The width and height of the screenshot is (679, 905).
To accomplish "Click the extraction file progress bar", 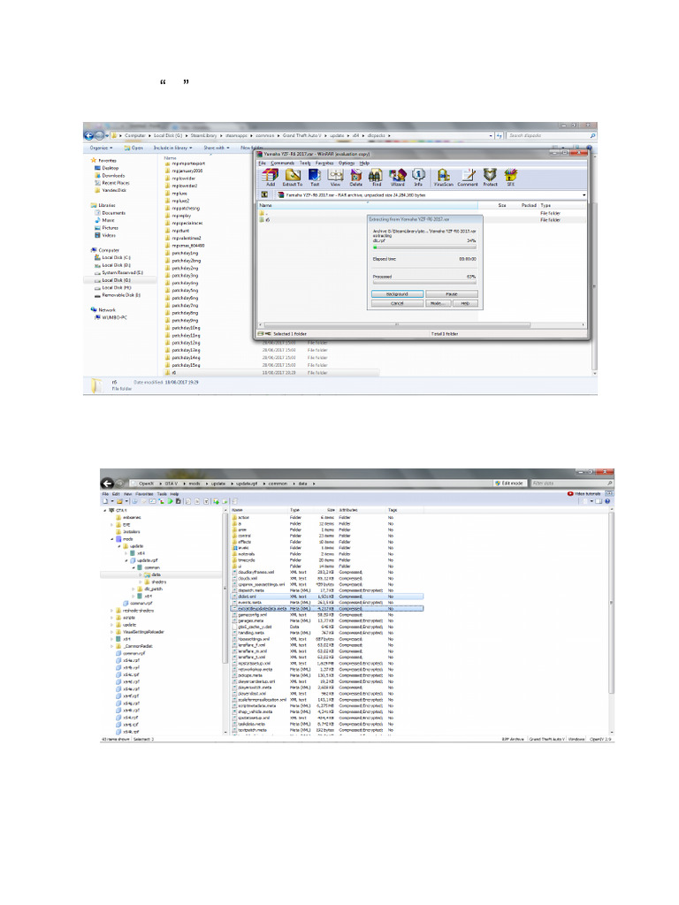I will point(424,247).
